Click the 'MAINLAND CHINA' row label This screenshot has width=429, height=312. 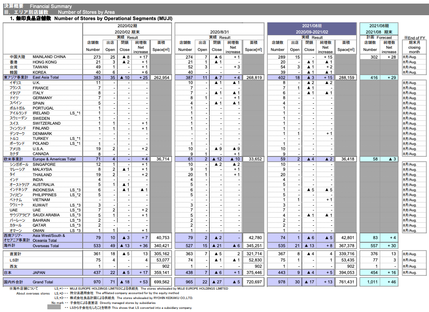click(x=49, y=57)
